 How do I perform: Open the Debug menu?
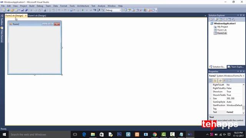coord(40,6)
